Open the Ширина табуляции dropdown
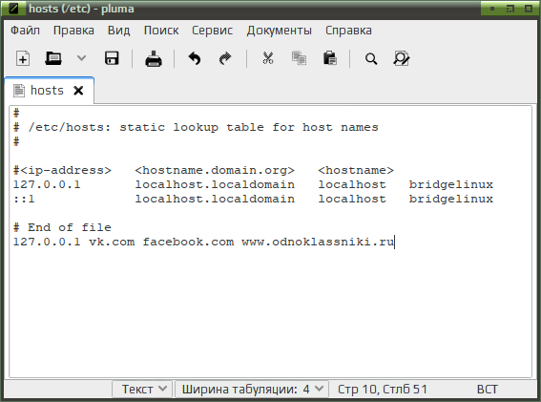Screen dimensions: 541x402 (x=252, y=390)
